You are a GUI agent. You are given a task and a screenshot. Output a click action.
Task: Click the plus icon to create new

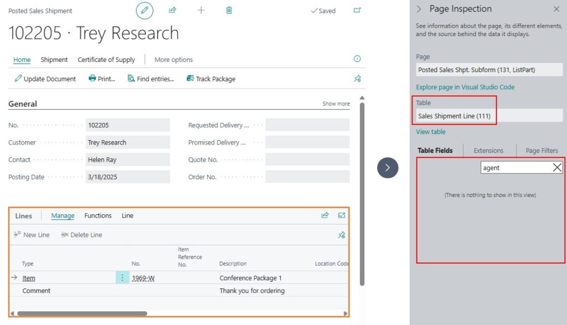tap(201, 11)
